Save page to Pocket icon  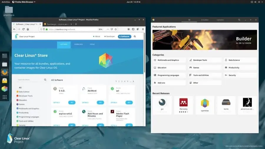[x=112, y=29]
